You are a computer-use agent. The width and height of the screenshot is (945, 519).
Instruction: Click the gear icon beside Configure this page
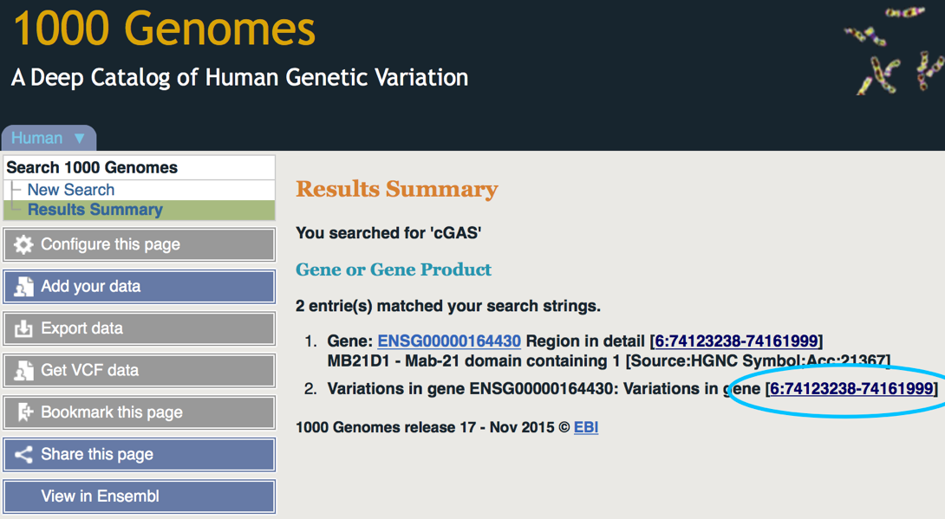[23, 245]
